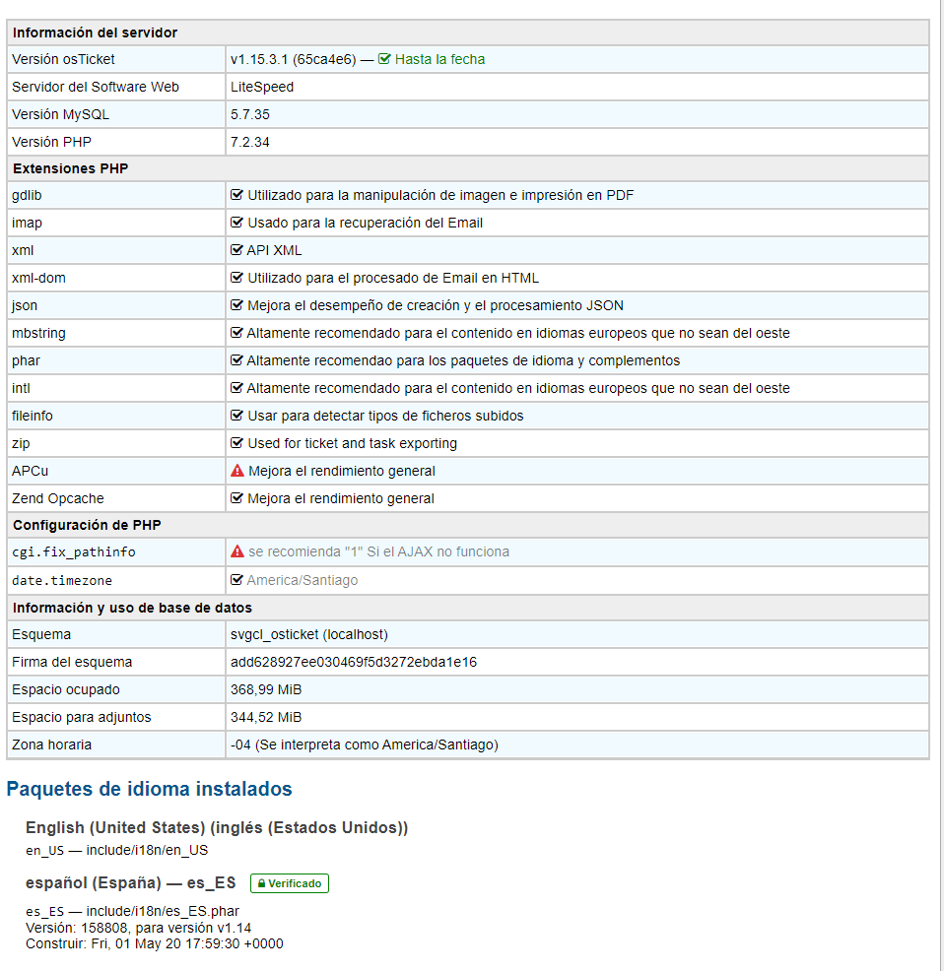Click the "gdlib" extension name
Viewport: 944px width, 971px height.
click(27, 195)
